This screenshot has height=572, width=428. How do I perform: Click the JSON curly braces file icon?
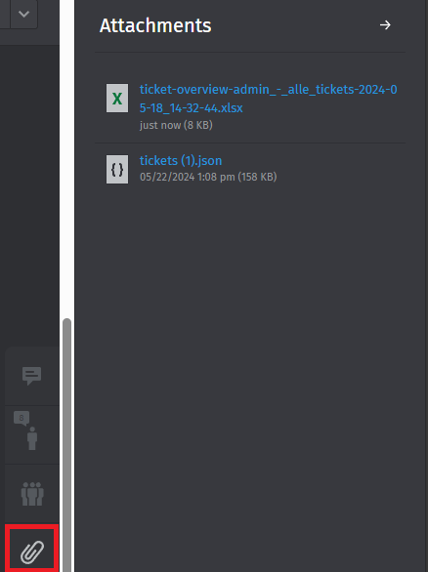(117, 169)
